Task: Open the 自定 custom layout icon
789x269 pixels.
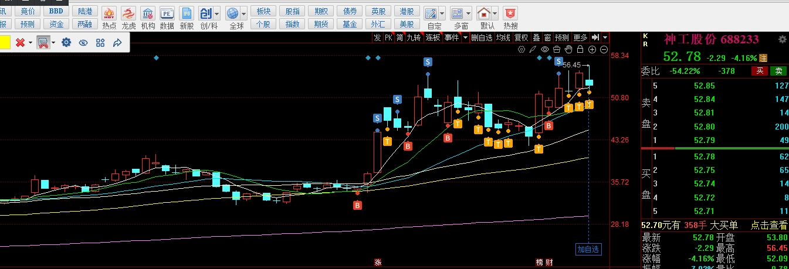Action: coord(431,13)
